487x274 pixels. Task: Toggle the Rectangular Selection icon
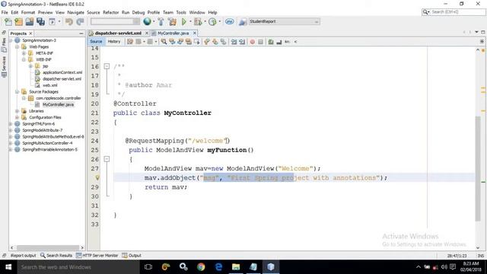point(196,42)
